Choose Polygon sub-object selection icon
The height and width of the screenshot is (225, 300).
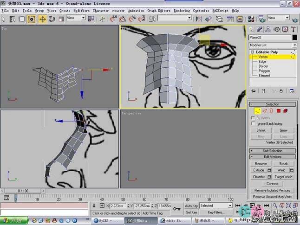pyautogui.click(x=279, y=111)
